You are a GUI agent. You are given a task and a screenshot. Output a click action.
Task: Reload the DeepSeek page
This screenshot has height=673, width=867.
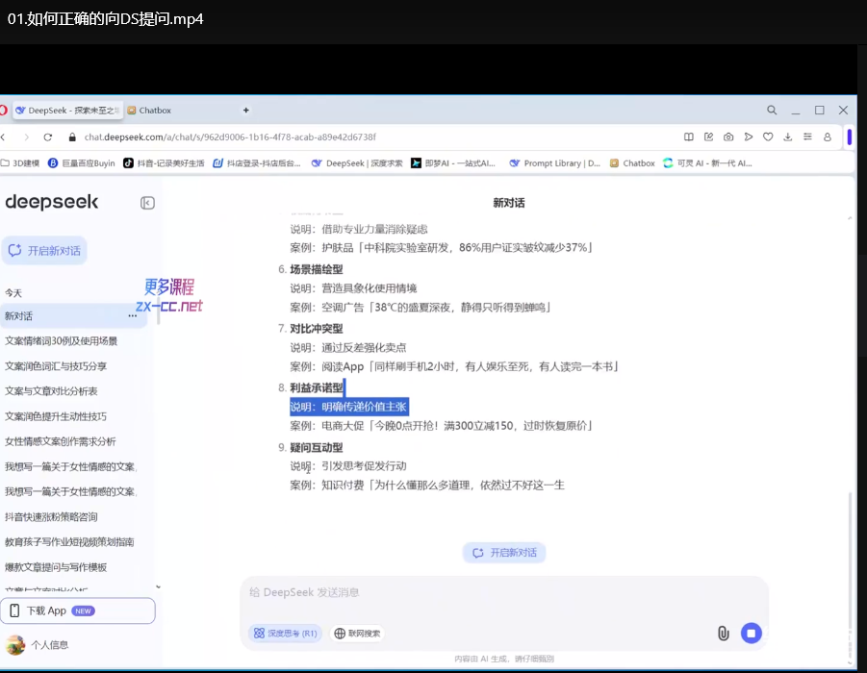tap(48, 137)
